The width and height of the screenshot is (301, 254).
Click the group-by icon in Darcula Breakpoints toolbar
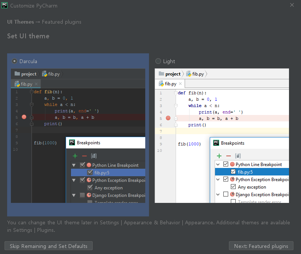click(94, 156)
